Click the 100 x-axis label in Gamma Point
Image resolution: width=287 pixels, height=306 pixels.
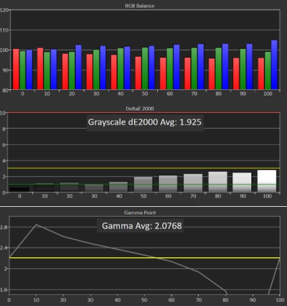coord(280,300)
